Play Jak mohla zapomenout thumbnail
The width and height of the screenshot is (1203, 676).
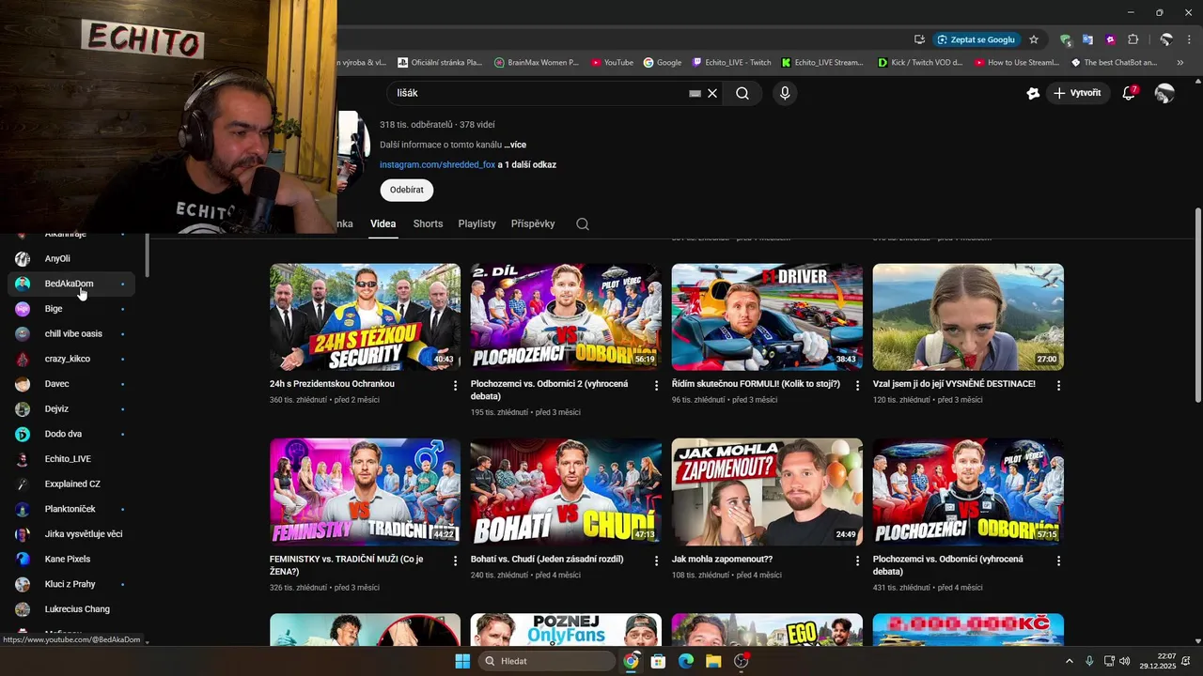coord(767,492)
